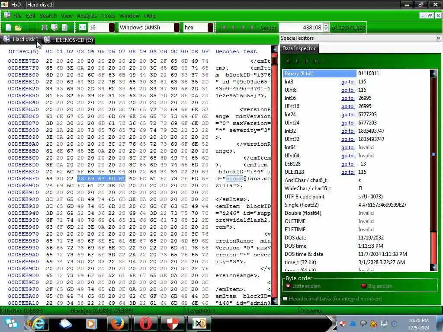Click go to link for ULEB128
The height and width of the screenshot is (332, 443).
pyautogui.click(x=348, y=172)
